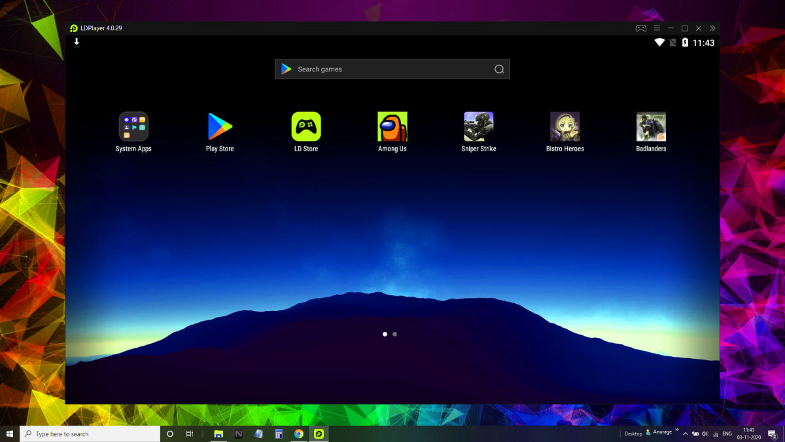
Task: Open the gamepad keymapping icon in title bar
Action: [x=641, y=28]
